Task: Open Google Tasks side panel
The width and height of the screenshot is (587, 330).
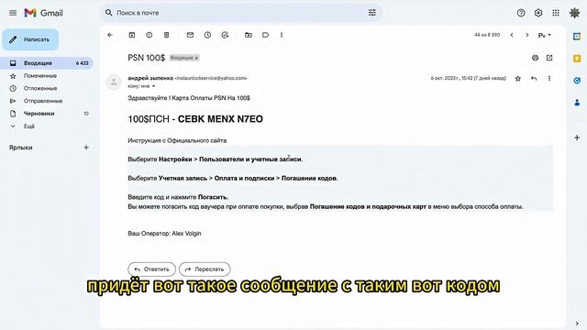Action: pos(577,81)
